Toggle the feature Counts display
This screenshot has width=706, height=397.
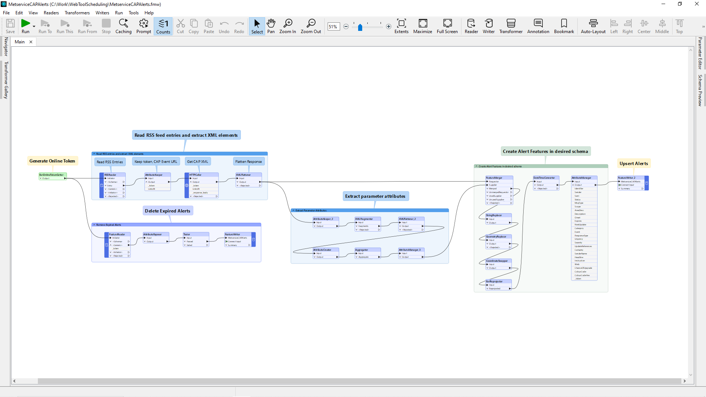(x=163, y=26)
